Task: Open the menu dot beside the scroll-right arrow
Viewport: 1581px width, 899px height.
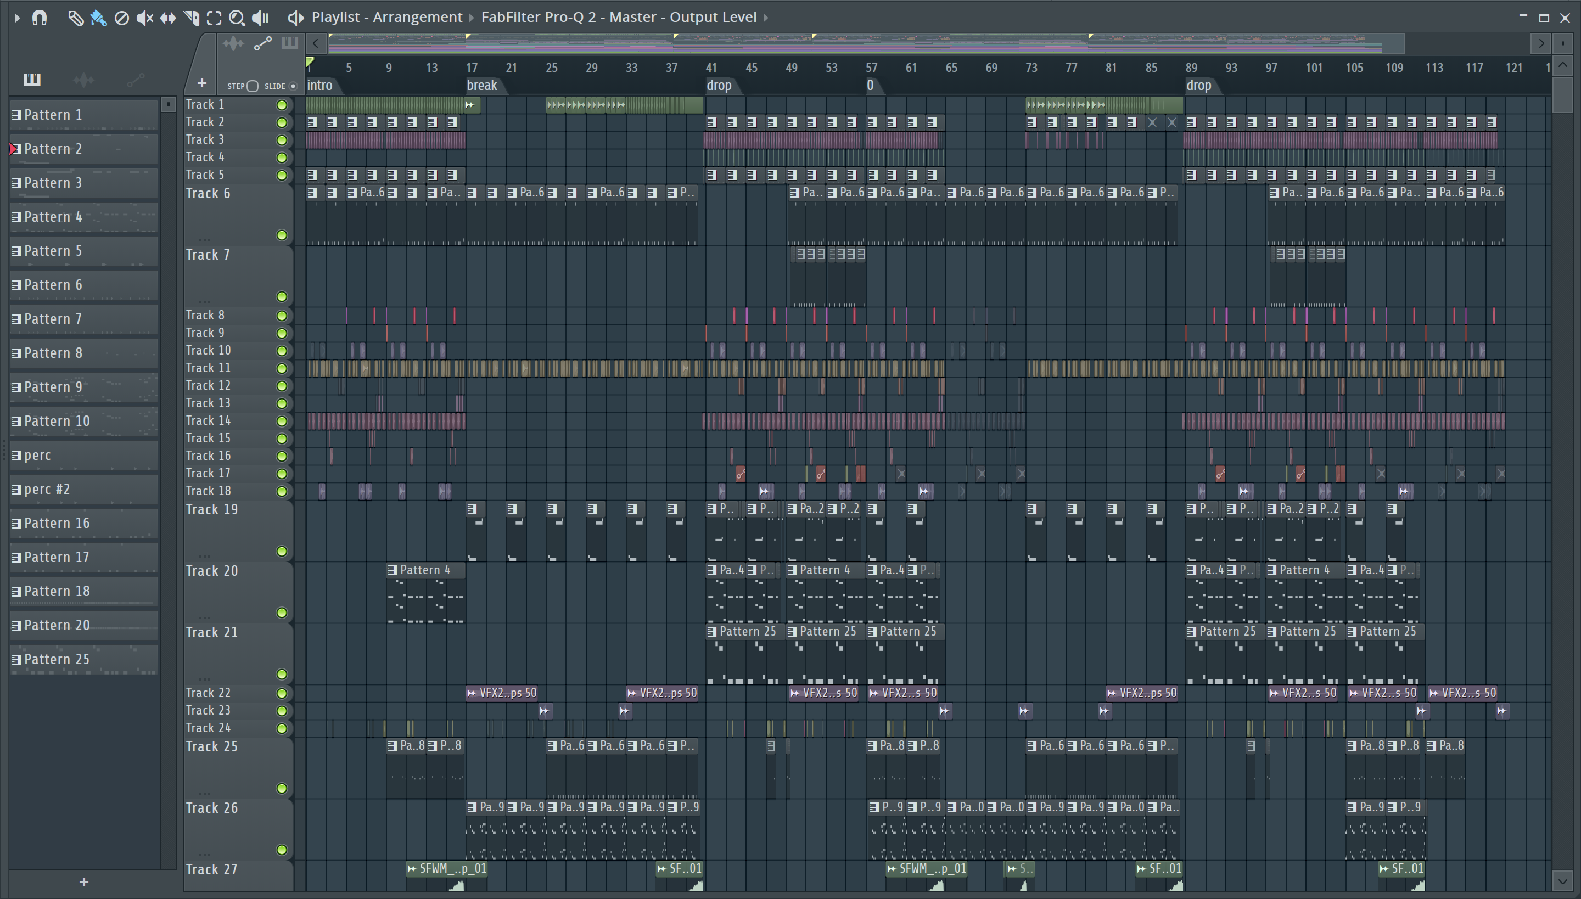Action: 1563,43
